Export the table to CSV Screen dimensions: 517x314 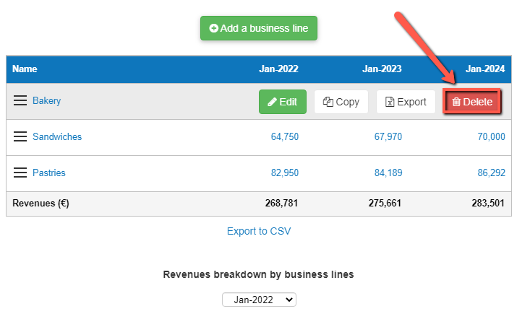pyautogui.click(x=259, y=232)
